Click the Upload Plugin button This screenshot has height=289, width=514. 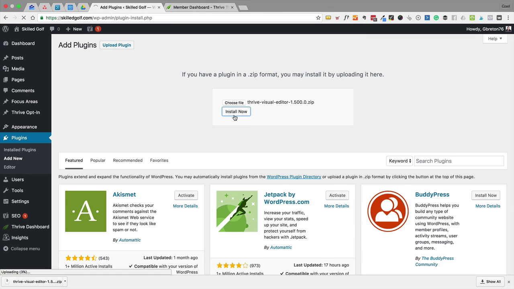coord(116,45)
